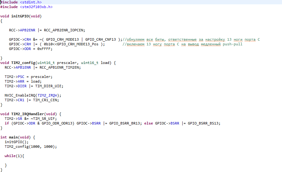This screenshot has width=282, height=172.
Task: Select the RCC_APB1ENR_TIM2EN constant
Action: point(60,67)
